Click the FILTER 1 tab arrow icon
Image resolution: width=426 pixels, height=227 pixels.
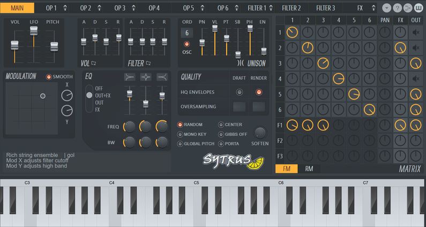click(271, 8)
